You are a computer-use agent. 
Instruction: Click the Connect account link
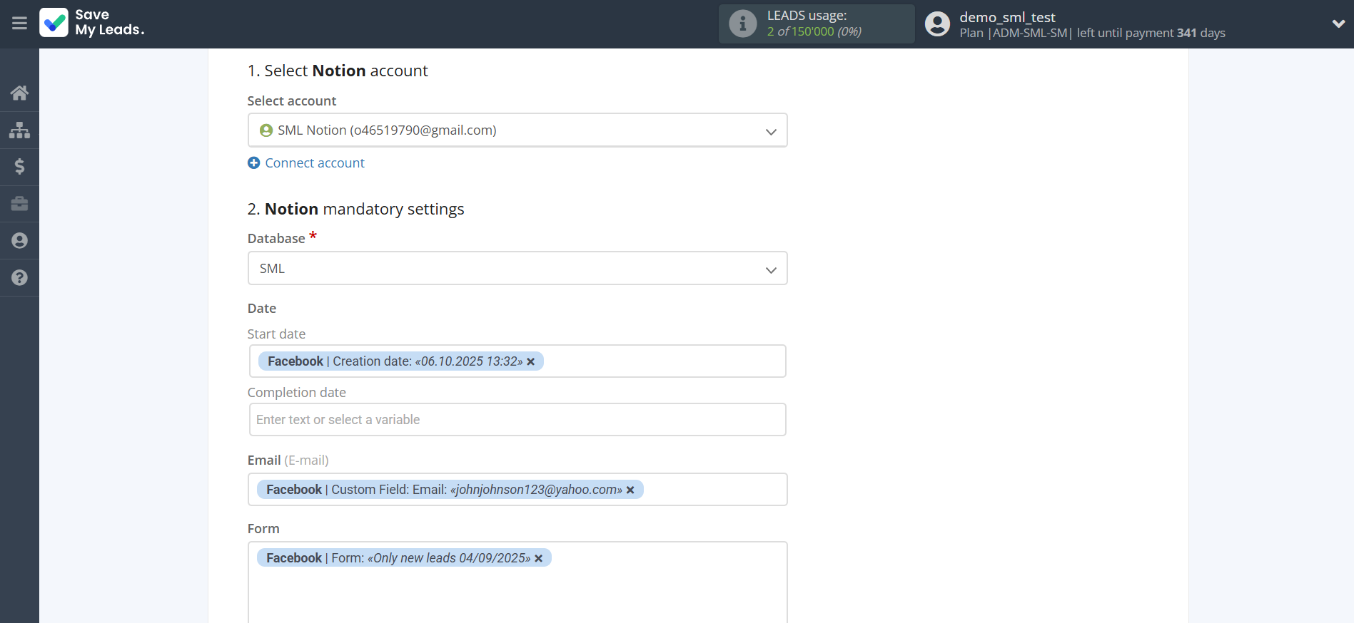[x=314, y=163]
